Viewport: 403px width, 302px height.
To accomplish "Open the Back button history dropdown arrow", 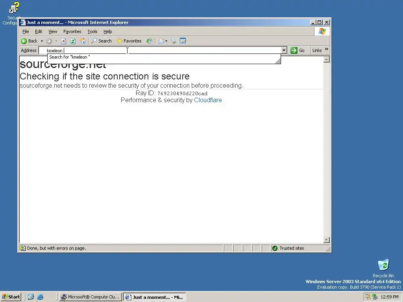I will tap(42, 41).
